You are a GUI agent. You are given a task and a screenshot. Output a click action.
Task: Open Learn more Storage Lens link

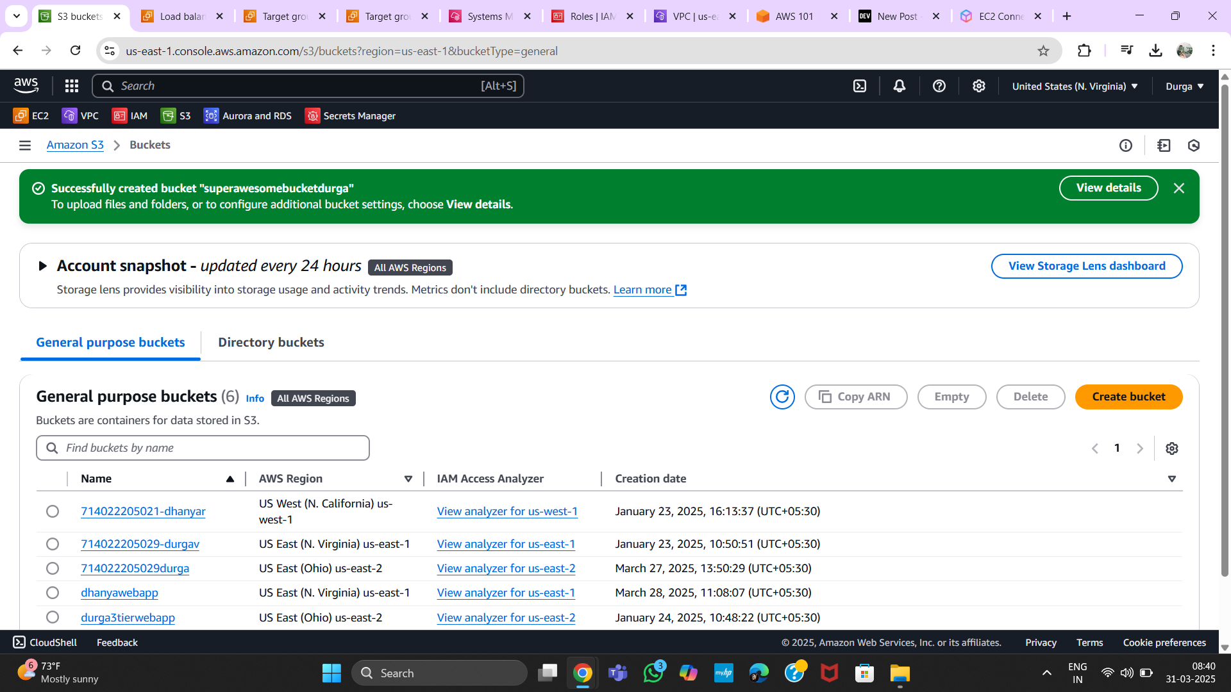click(649, 290)
